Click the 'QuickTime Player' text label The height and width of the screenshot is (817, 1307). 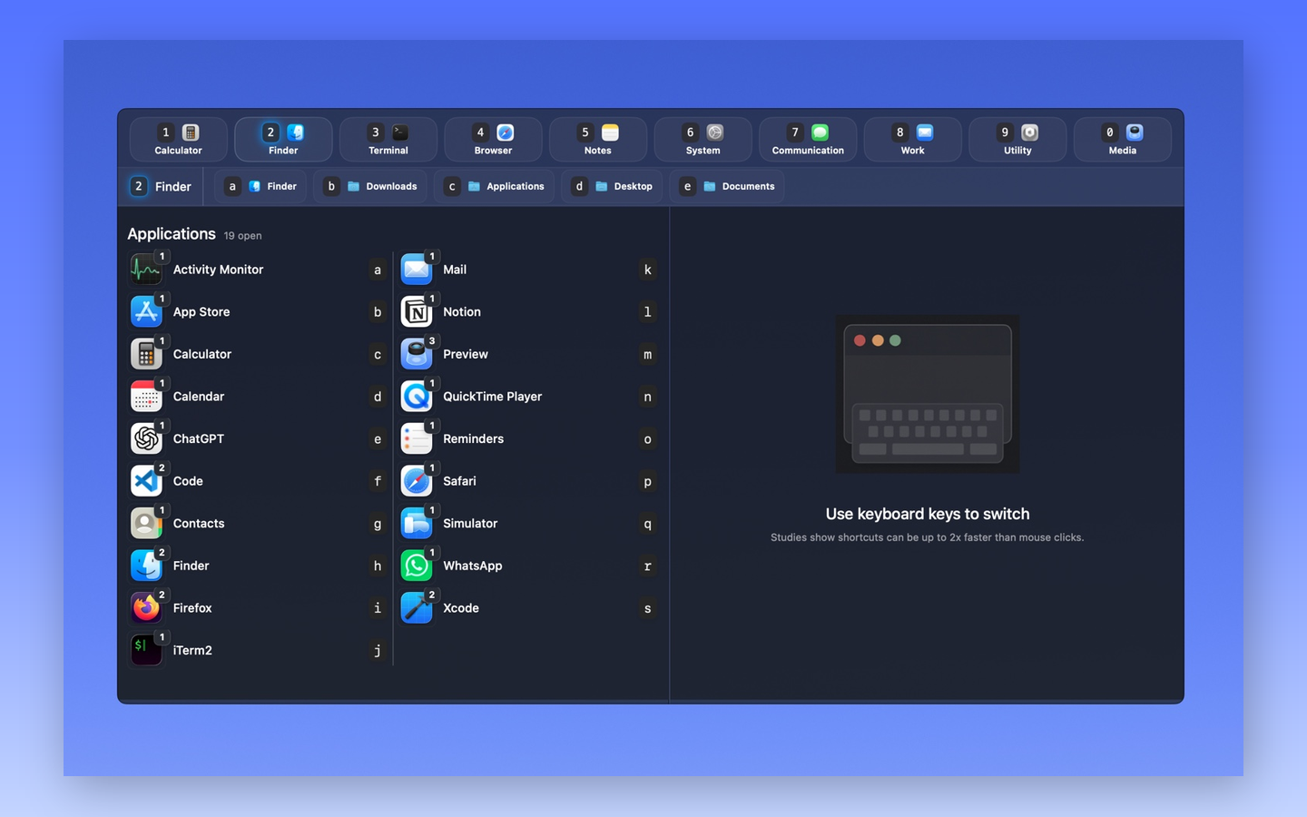(492, 397)
